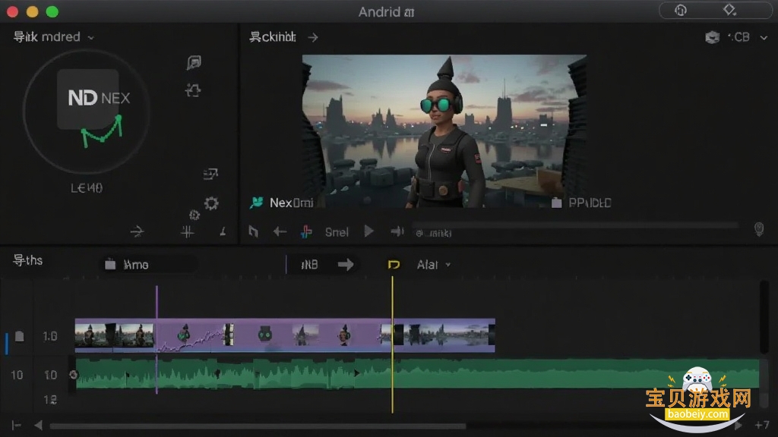Open the 'mdred' dropdown at top left
The width and height of the screenshot is (778, 437).
pyautogui.click(x=54, y=37)
